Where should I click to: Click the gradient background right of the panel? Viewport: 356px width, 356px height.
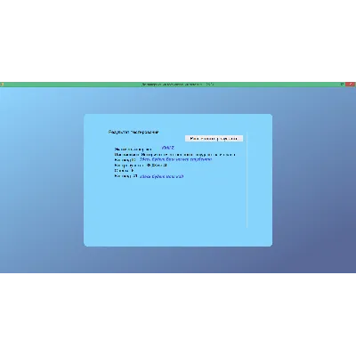[x=314, y=178]
